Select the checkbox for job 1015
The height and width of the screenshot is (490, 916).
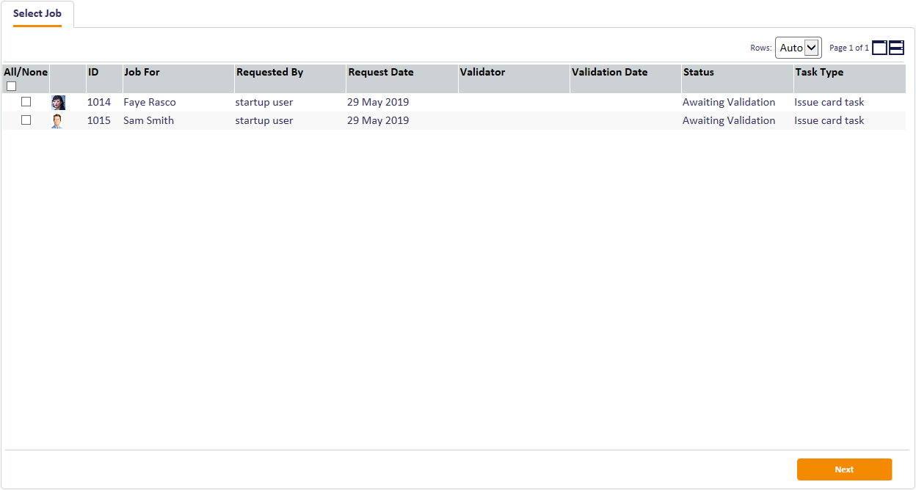tap(26, 120)
